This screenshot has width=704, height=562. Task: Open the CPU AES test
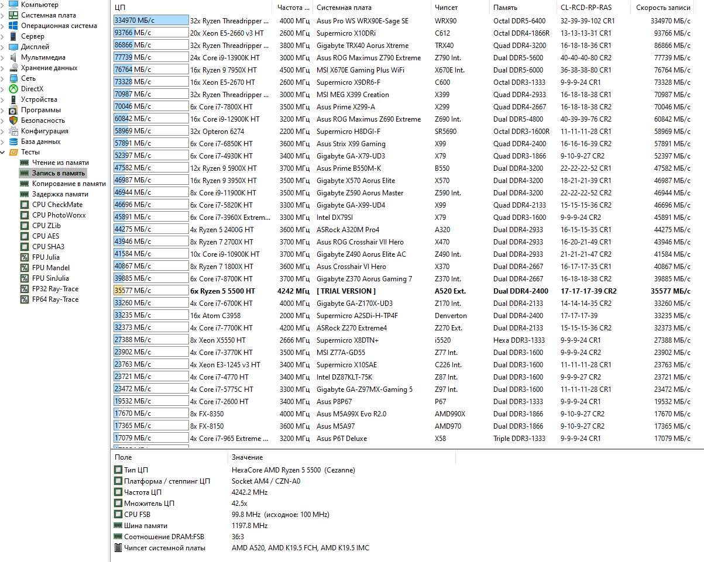(x=46, y=236)
